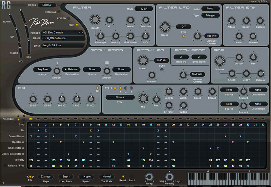Viewport: 271px width, 187px height.
Task: Click the 32 steps button
Action: tap(45, 177)
